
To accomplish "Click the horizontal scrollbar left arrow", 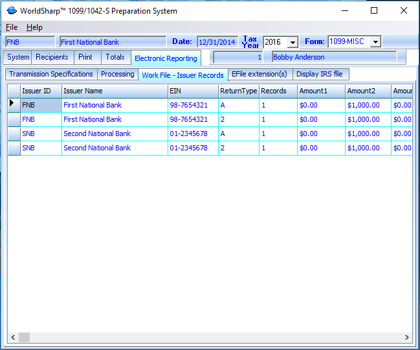I will (x=12, y=338).
